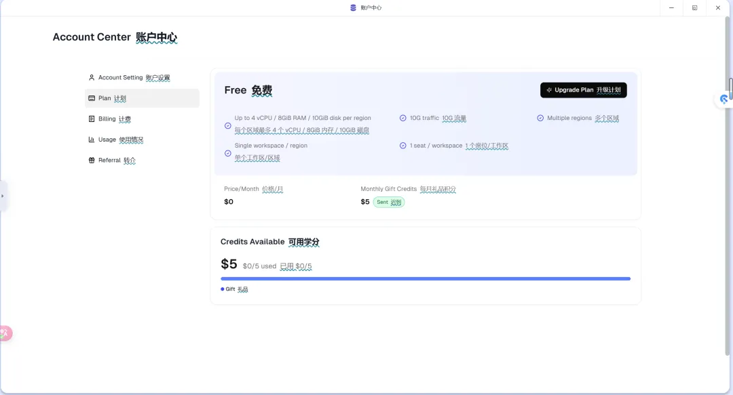Click check icon beside Up to 4 vCPU

[227, 125]
